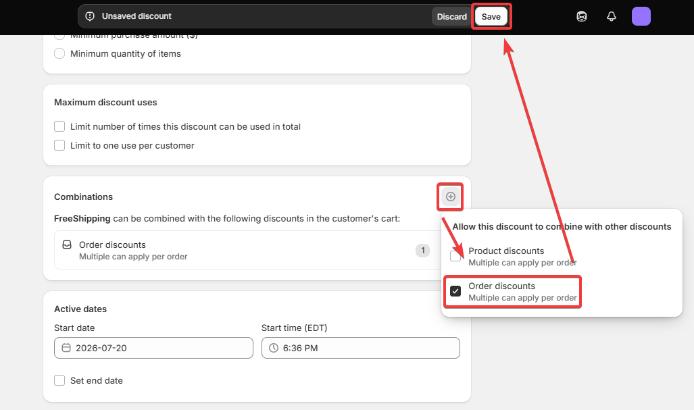
Task: Open the notifications bell
Action: (x=612, y=16)
